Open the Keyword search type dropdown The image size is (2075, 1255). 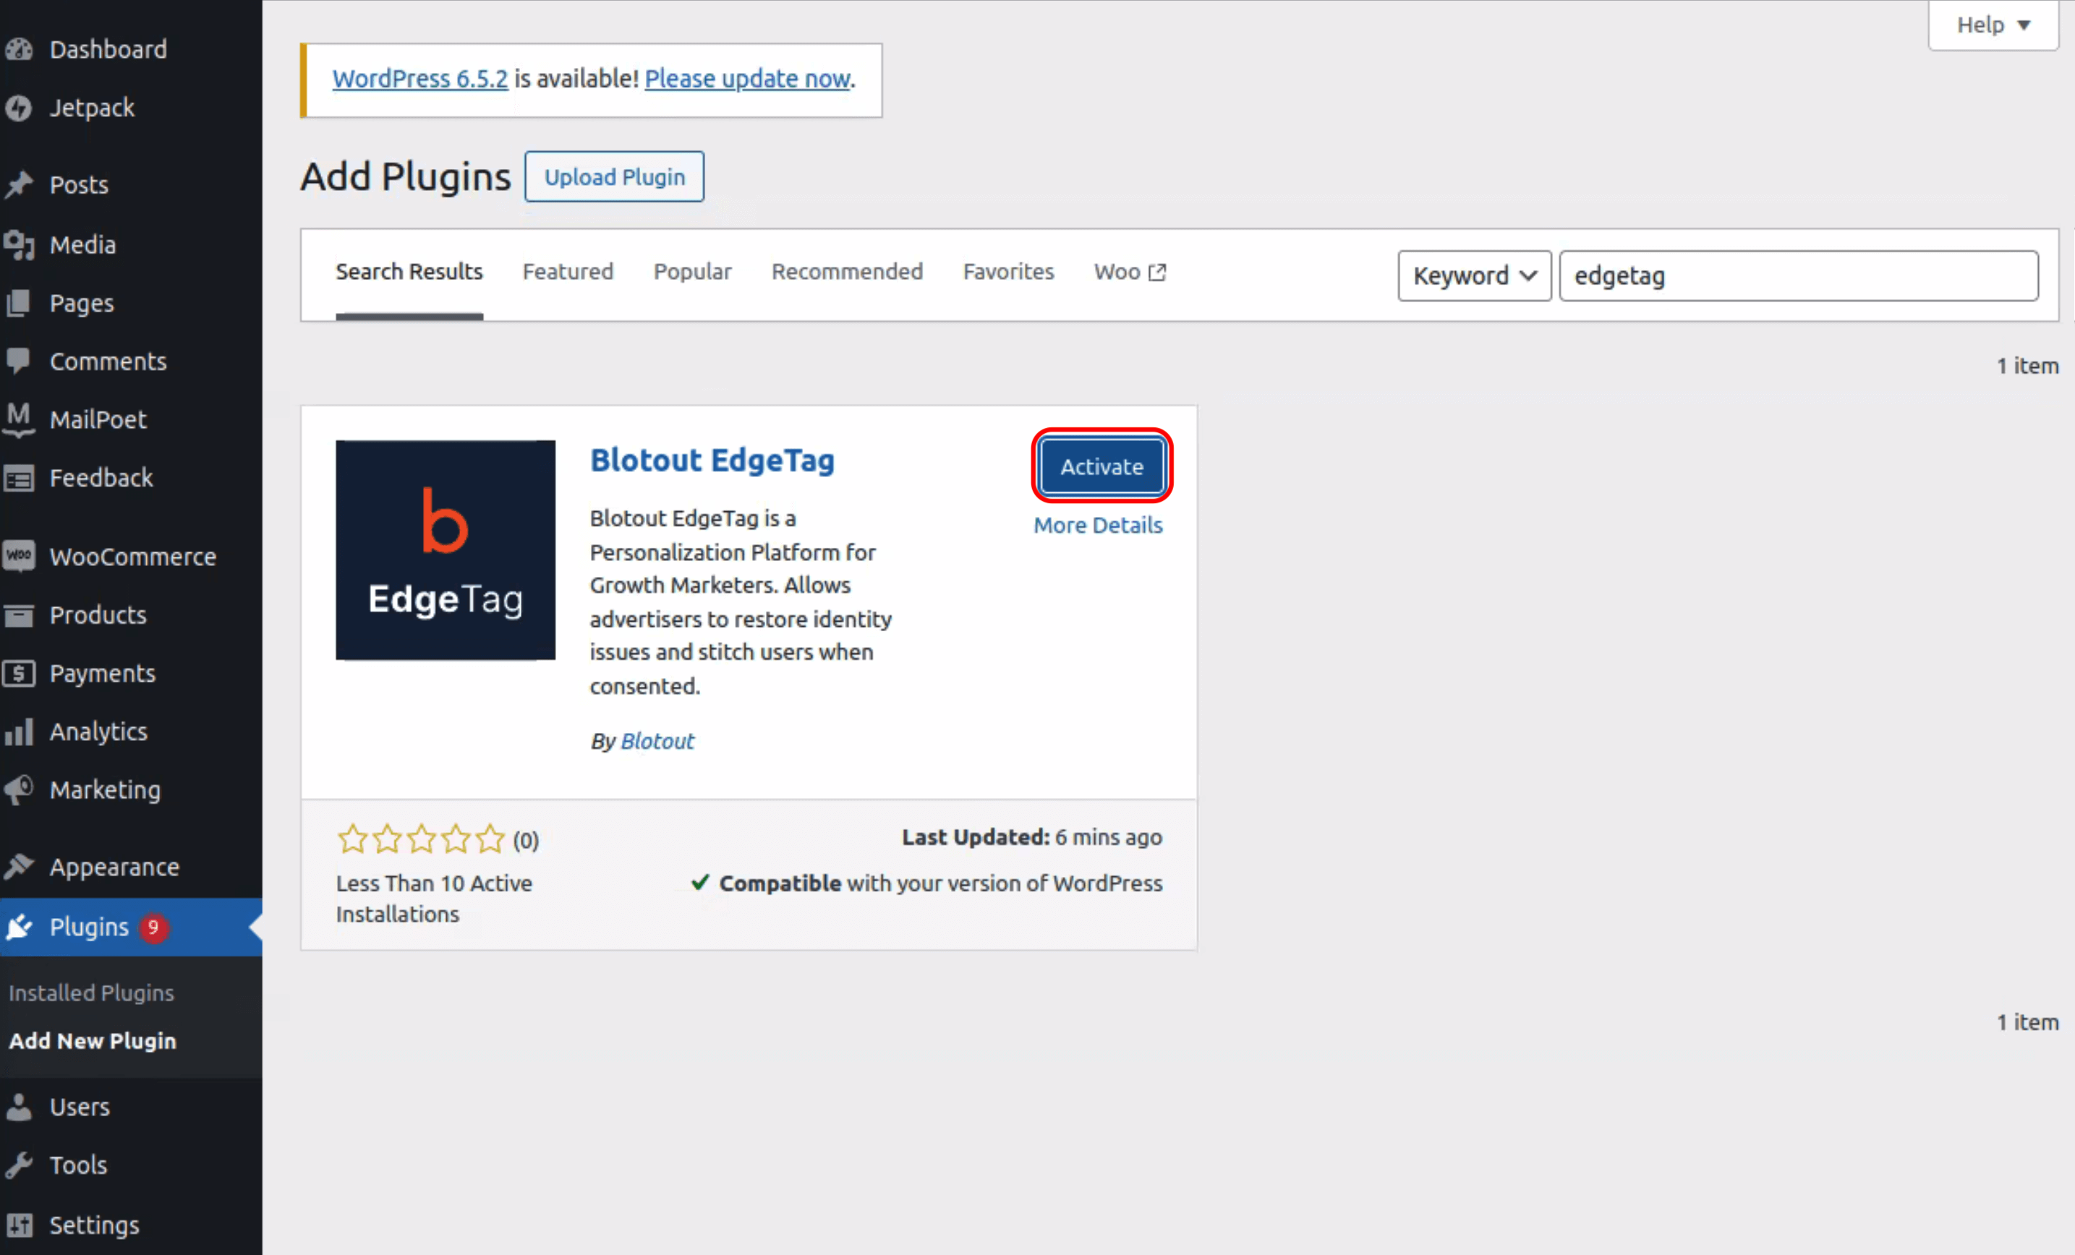[x=1474, y=276]
